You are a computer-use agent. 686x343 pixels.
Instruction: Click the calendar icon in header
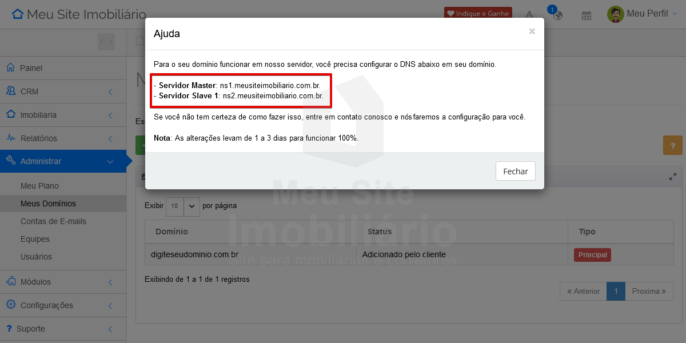point(586,15)
